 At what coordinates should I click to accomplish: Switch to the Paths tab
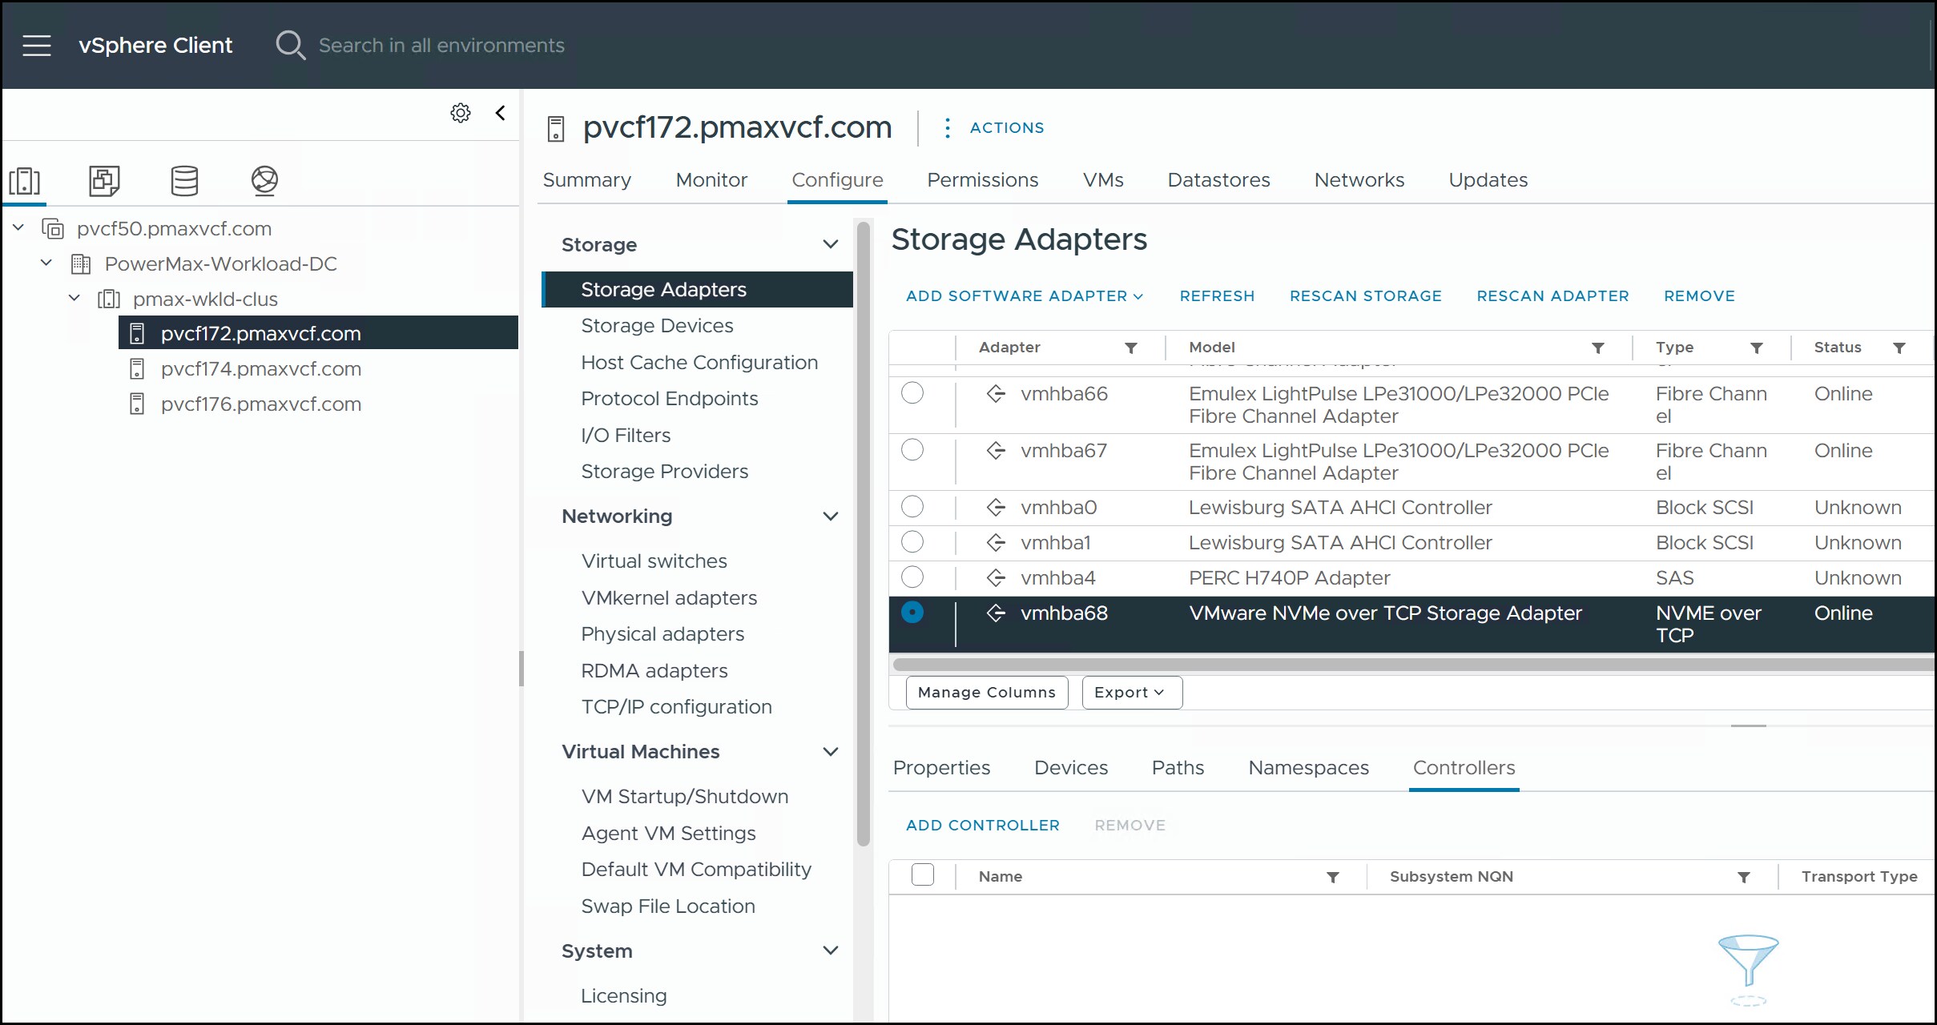click(1178, 768)
